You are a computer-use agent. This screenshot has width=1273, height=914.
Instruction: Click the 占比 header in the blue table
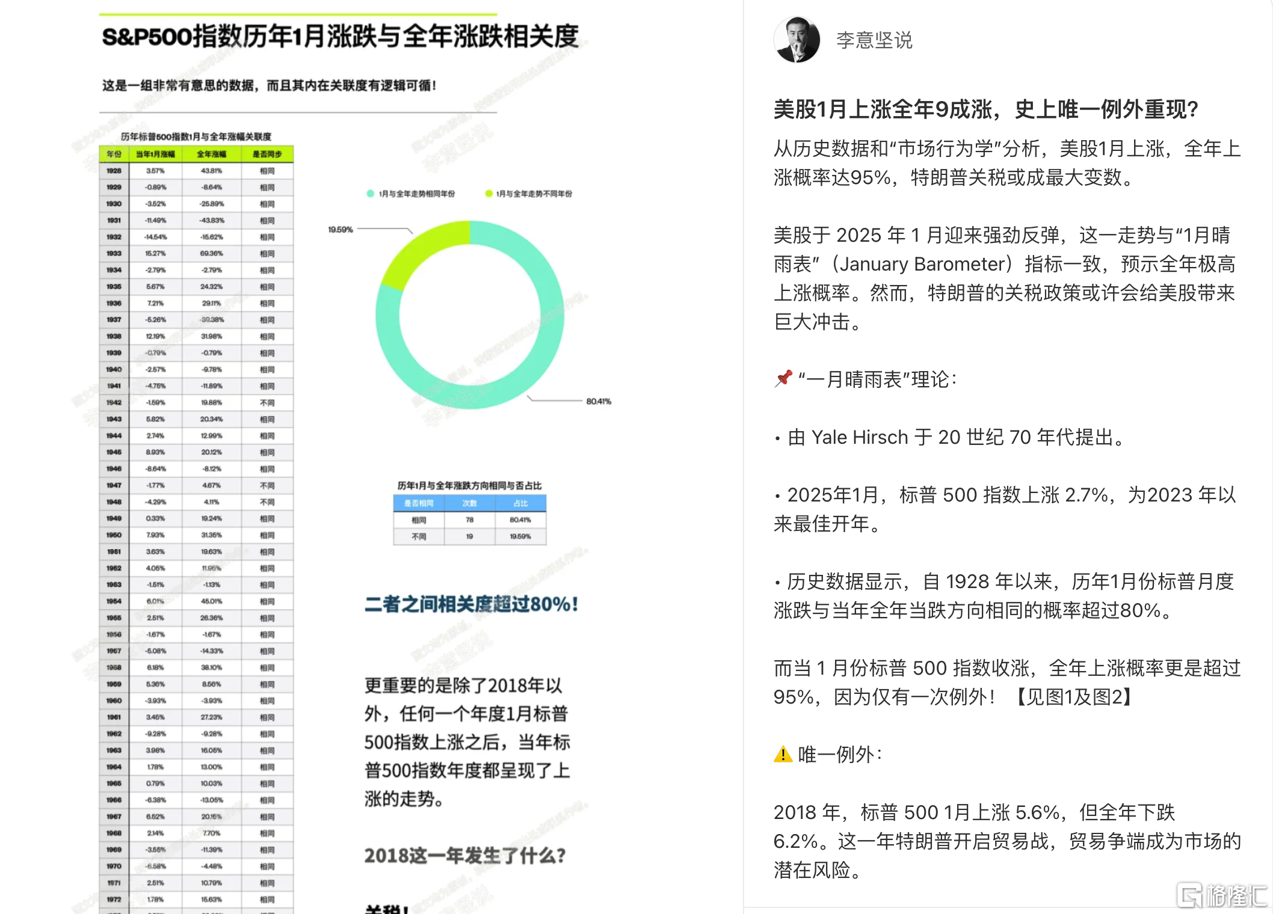pos(520,503)
